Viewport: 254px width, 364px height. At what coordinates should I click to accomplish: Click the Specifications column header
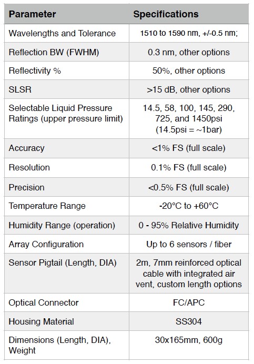point(166,14)
